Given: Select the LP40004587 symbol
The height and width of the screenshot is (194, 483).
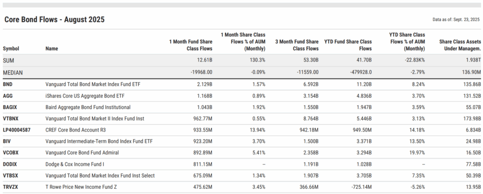Looking at the screenshot, I should click(17, 130).
